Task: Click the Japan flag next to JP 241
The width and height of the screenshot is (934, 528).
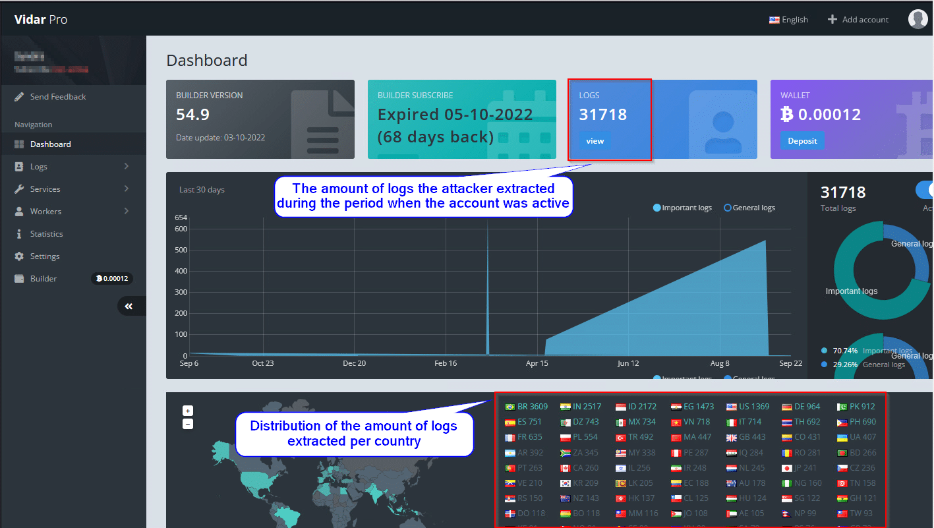Action: point(786,468)
